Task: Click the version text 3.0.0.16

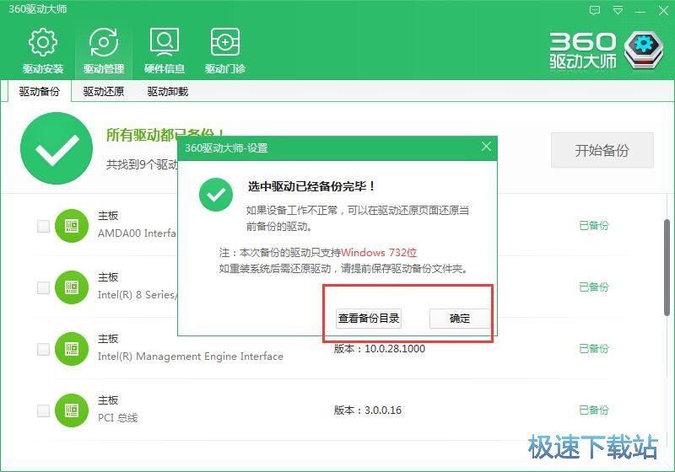Action: coord(383,410)
